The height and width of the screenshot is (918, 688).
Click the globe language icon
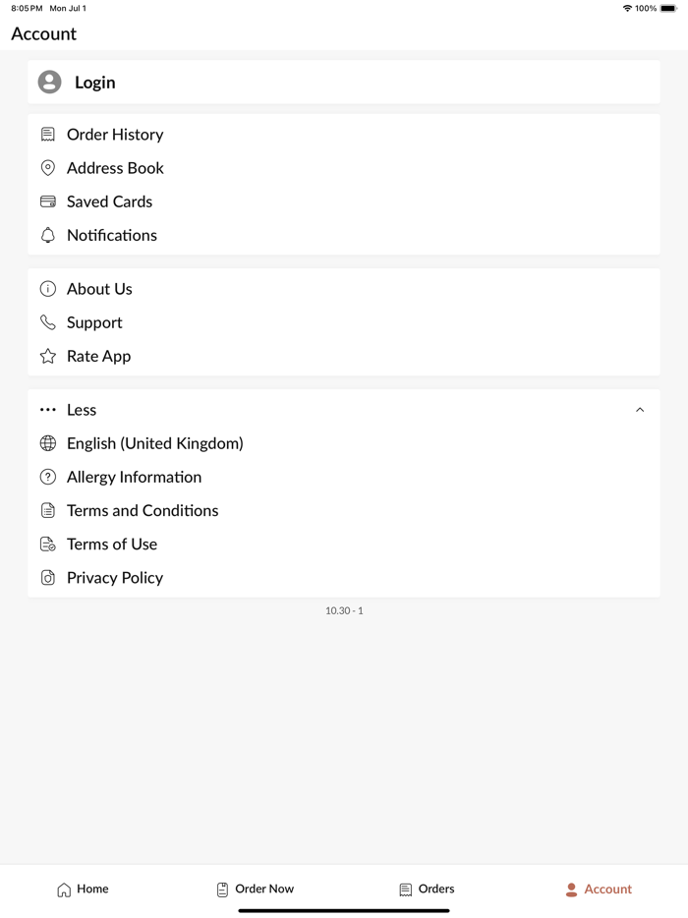coord(48,443)
